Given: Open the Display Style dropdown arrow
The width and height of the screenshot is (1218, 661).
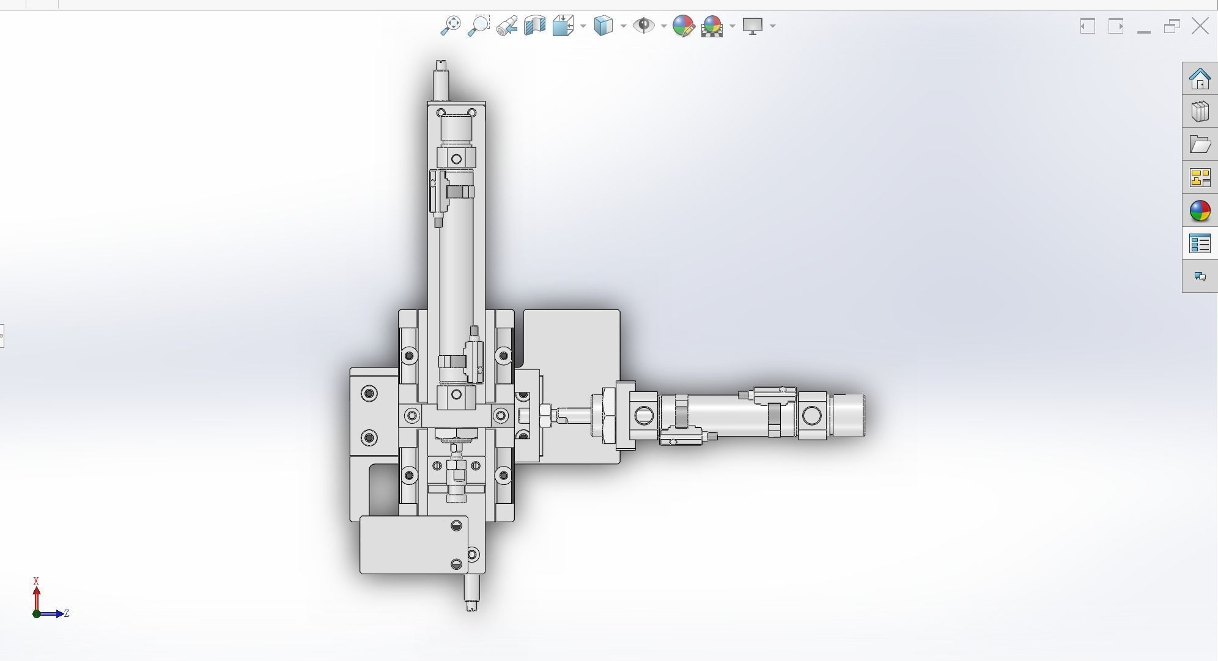Looking at the screenshot, I should [x=623, y=26].
